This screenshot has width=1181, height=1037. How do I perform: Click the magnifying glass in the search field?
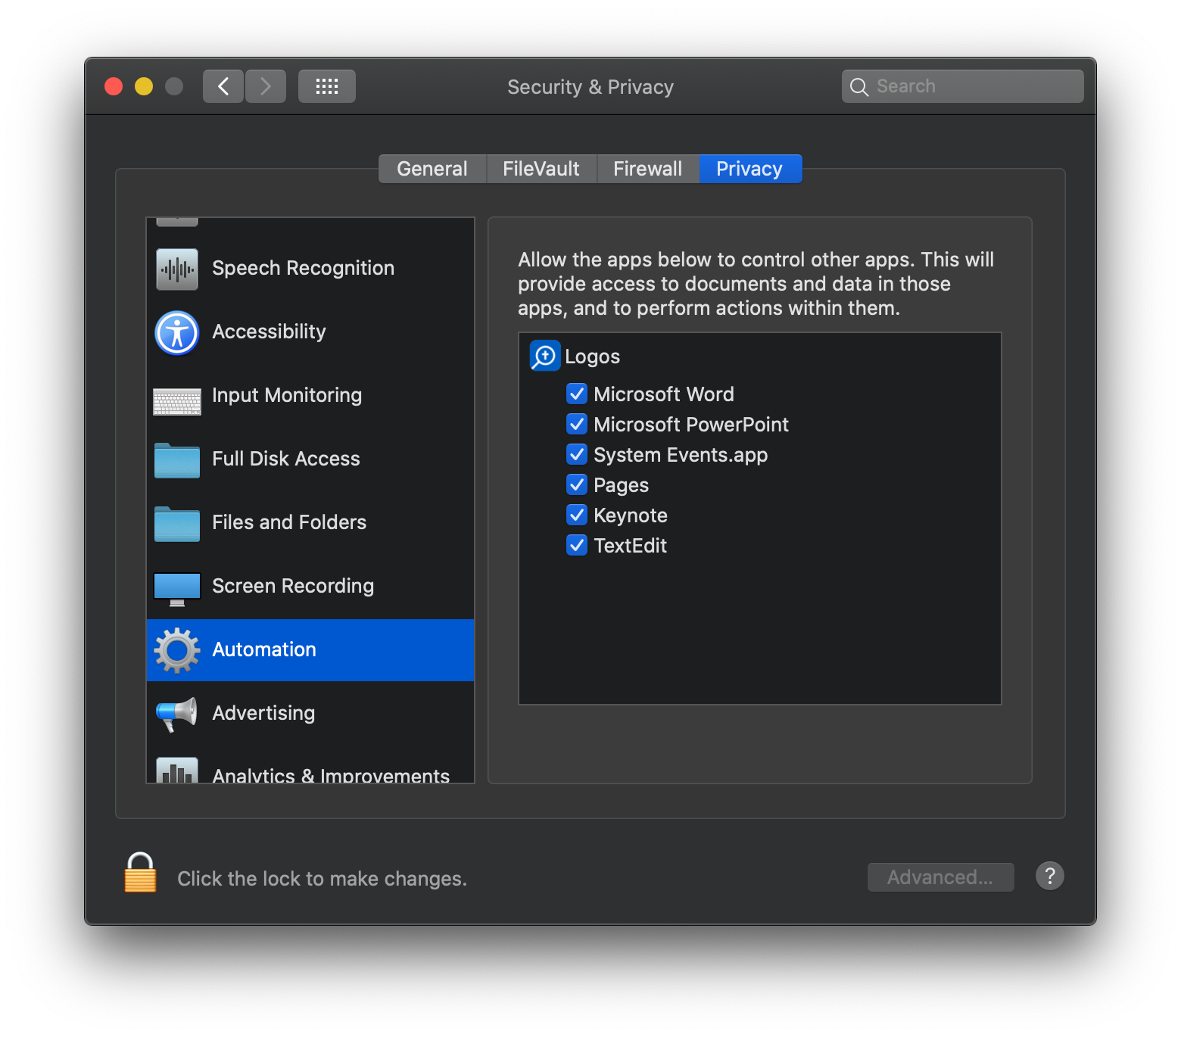tap(859, 87)
